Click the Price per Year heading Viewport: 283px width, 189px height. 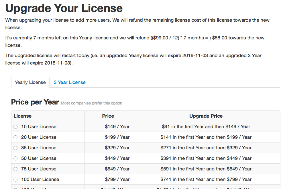(34, 102)
